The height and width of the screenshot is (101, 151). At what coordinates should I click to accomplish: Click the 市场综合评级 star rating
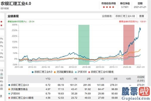click(108, 7)
